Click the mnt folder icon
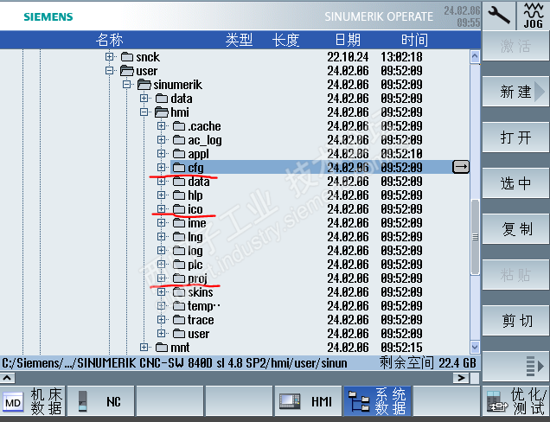The image size is (550, 422). tap(162, 348)
